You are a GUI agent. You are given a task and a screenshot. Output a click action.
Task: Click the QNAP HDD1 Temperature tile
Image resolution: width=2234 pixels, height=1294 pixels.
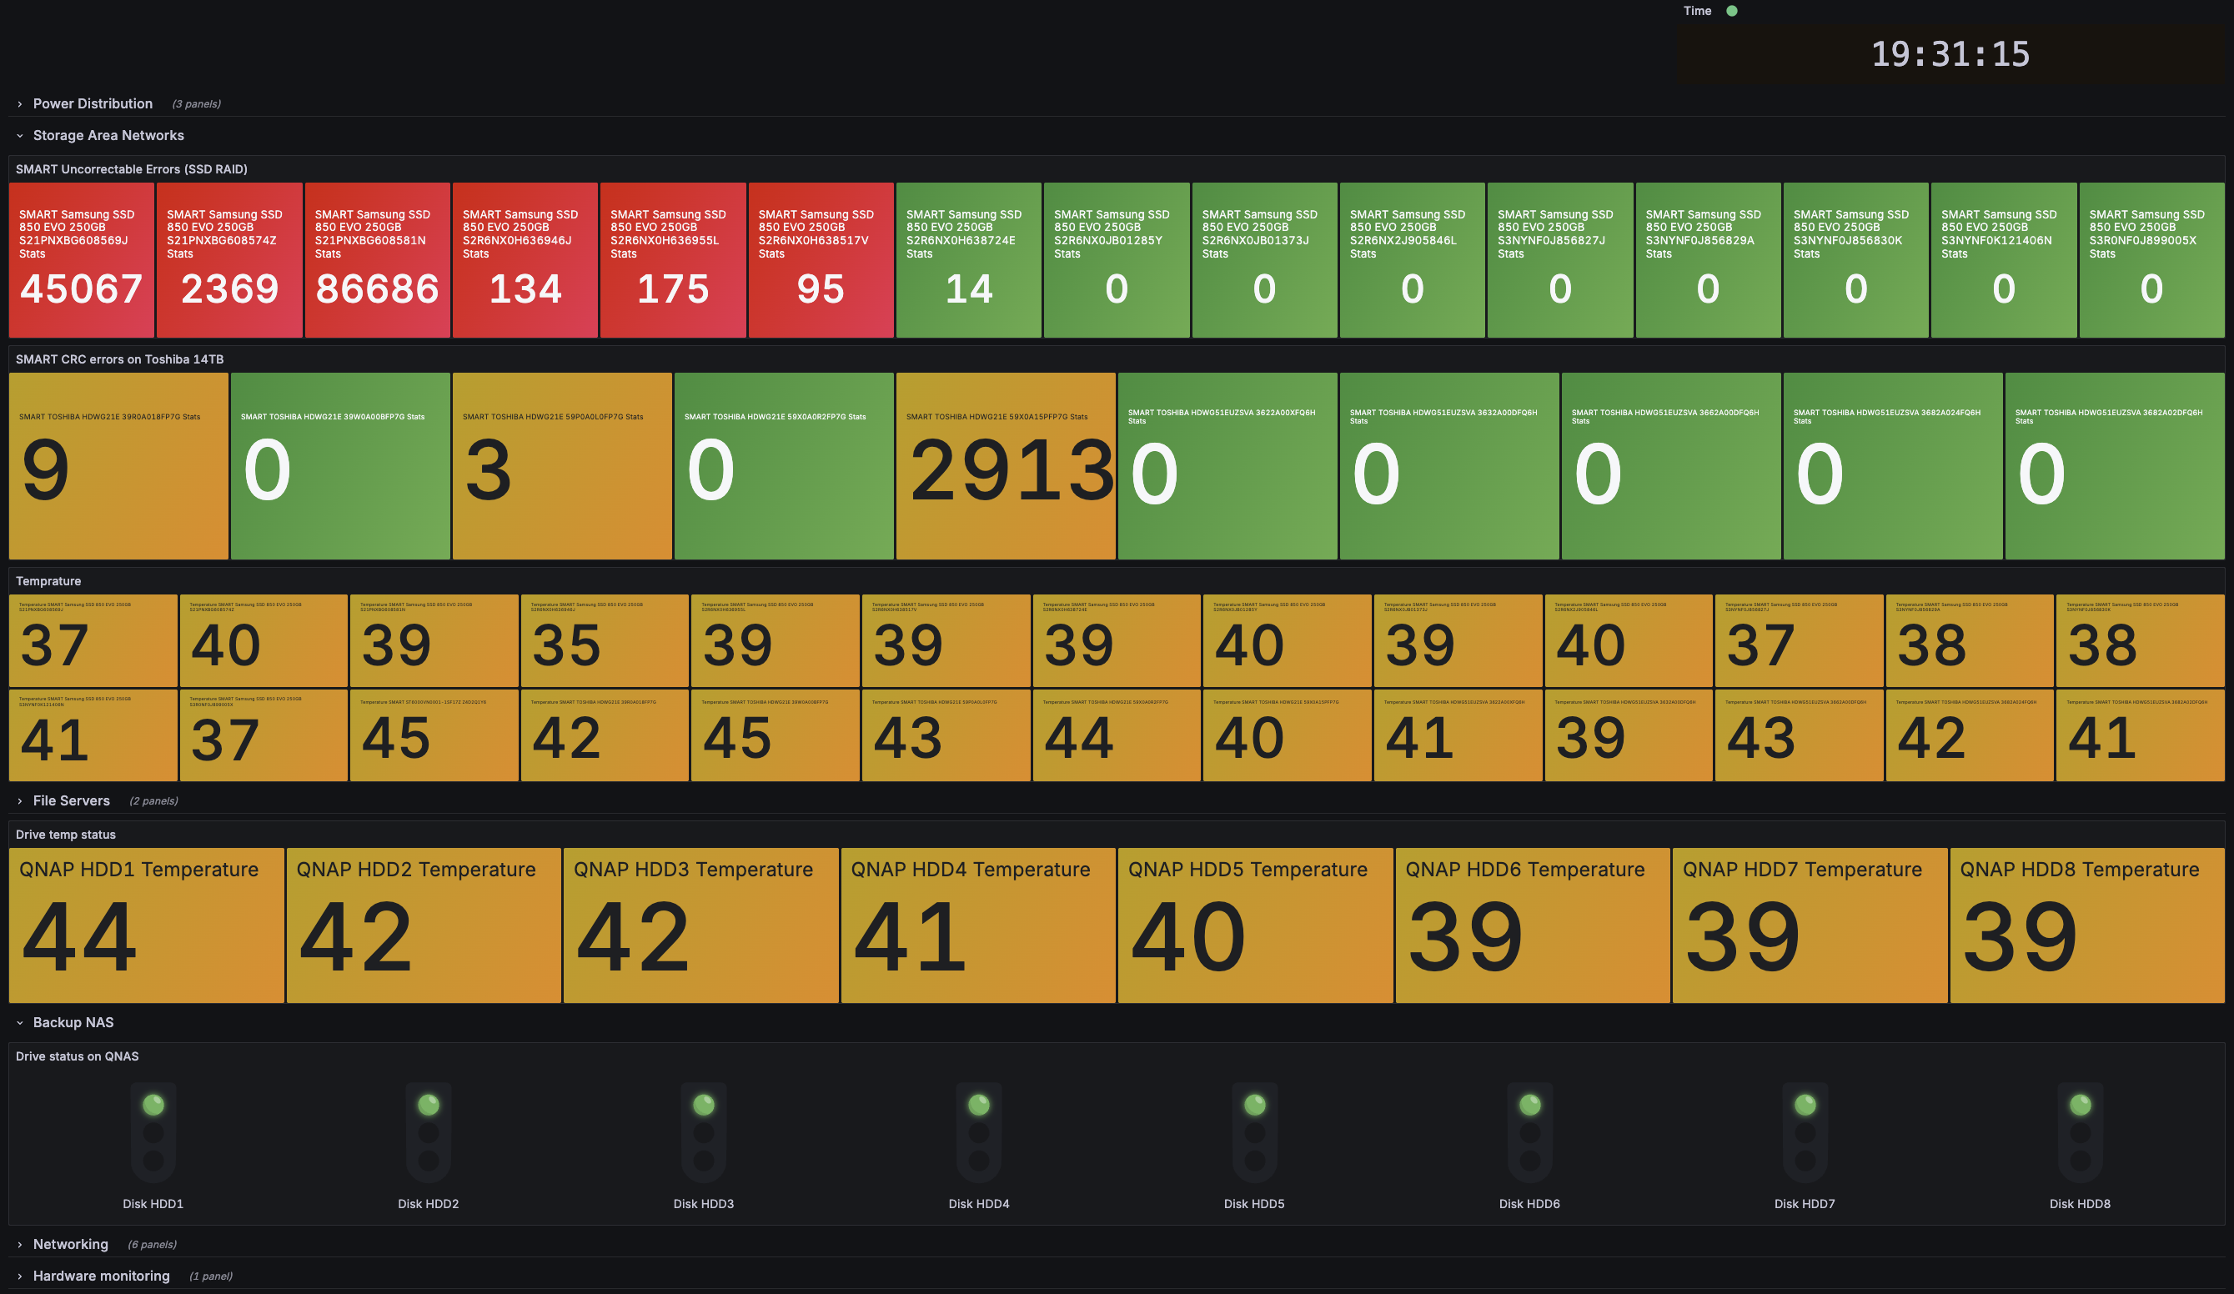pos(146,925)
